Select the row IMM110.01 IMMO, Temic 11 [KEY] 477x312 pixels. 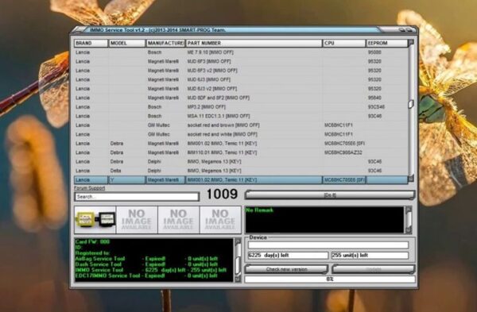pyautogui.click(x=241, y=152)
